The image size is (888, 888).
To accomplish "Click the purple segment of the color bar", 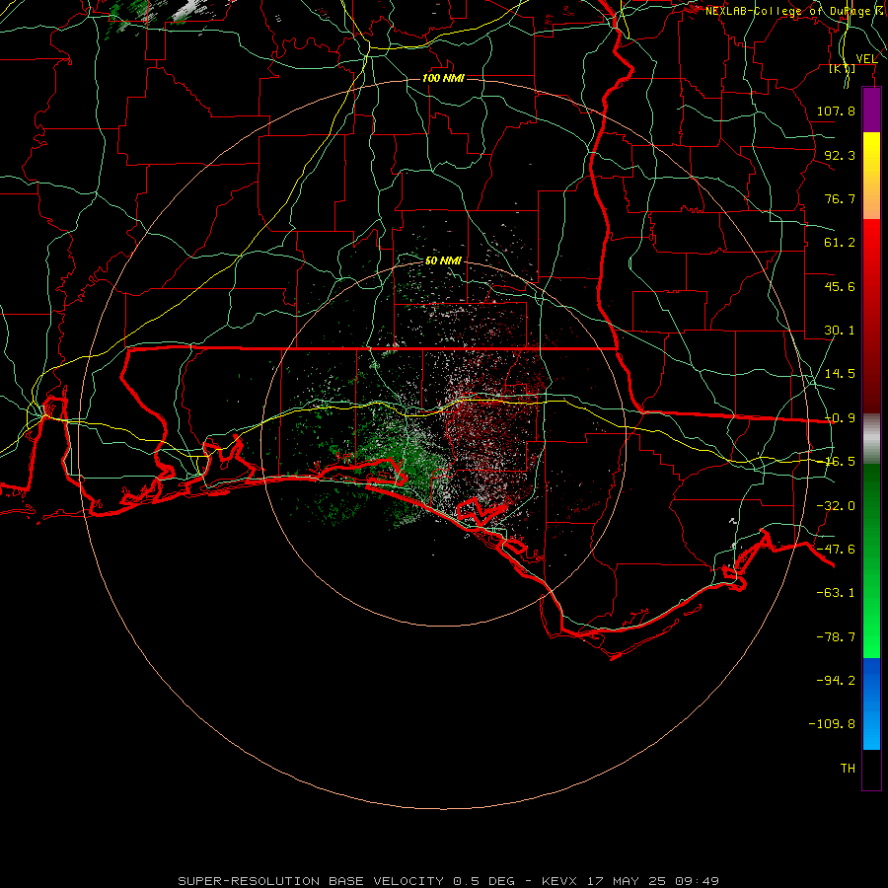I will pyautogui.click(x=871, y=110).
